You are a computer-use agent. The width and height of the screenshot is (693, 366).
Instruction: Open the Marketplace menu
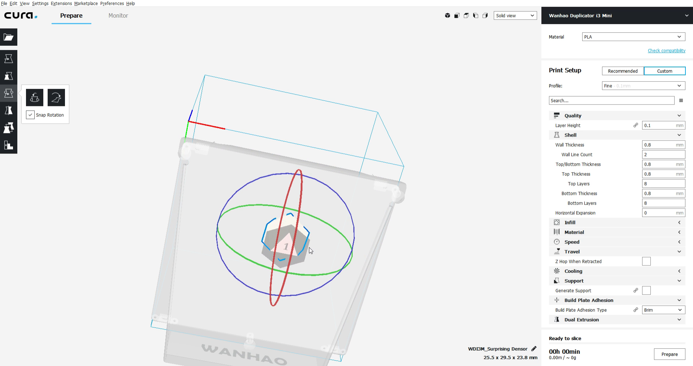pyautogui.click(x=86, y=3)
